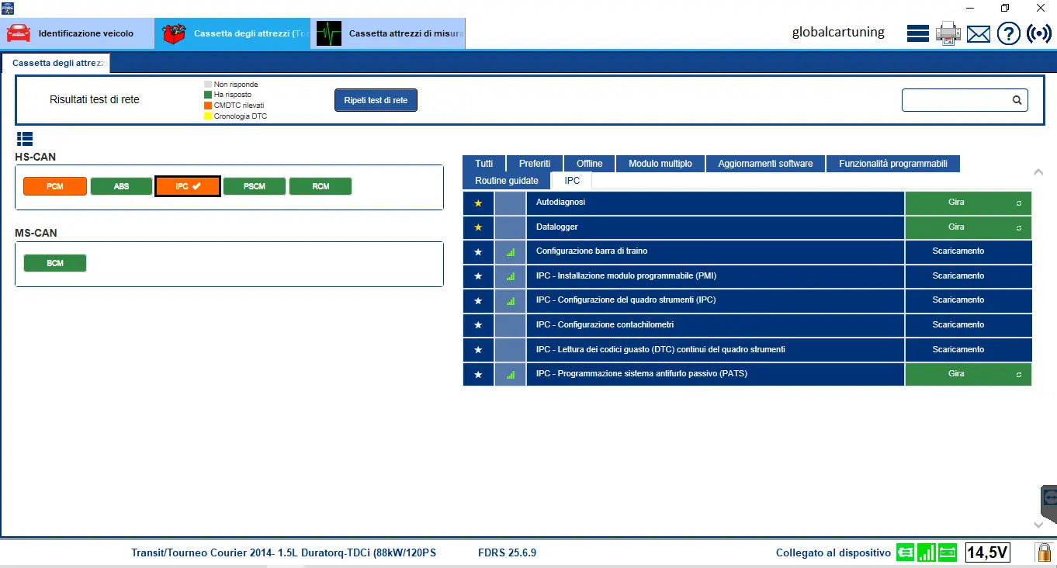The height and width of the screenshot is (568, 1057).
Task: Open the hamburger menu icon top right
Action: tap(917, 33)
